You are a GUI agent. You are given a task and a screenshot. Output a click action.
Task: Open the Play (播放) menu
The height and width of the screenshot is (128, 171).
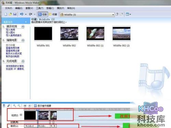pyautogui.click(x=61, y=8)
